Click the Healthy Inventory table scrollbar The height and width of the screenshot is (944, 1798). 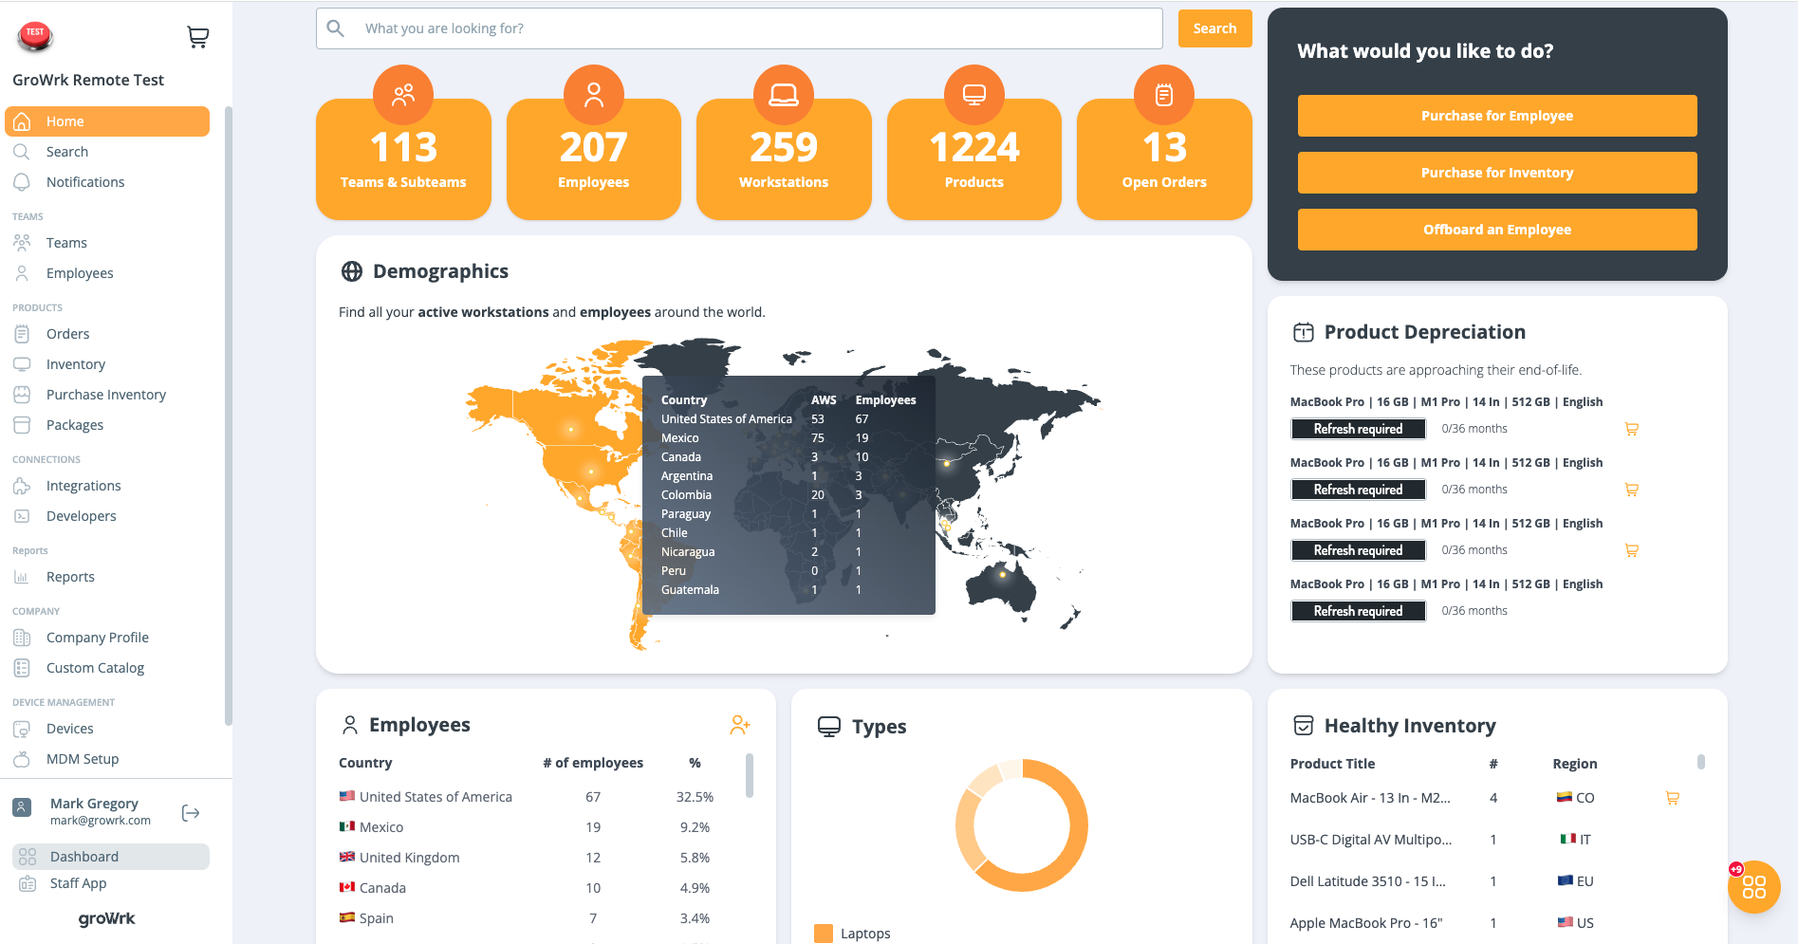[1701, 762]
